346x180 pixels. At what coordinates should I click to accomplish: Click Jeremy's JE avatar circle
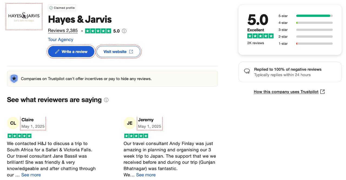[129, 123]
